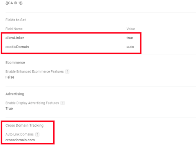Select the allowLinker field name

pos(15,38)
